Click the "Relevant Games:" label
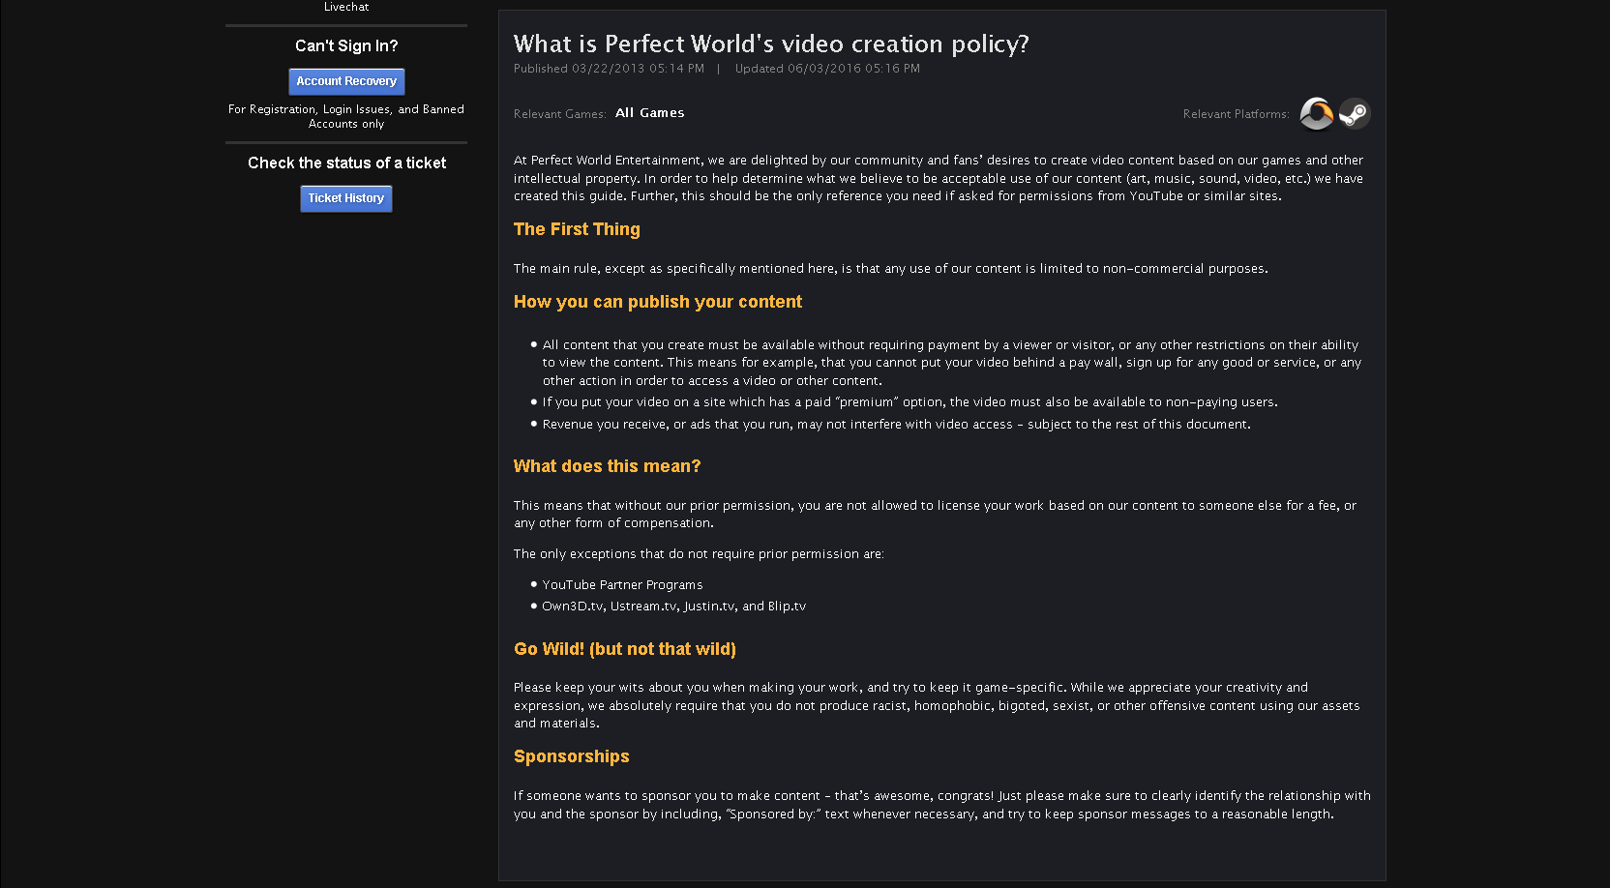 [x=559, y=114]
